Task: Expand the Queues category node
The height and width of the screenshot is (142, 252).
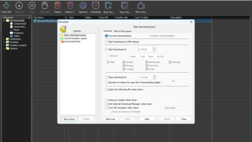Action: pos(4,48)
